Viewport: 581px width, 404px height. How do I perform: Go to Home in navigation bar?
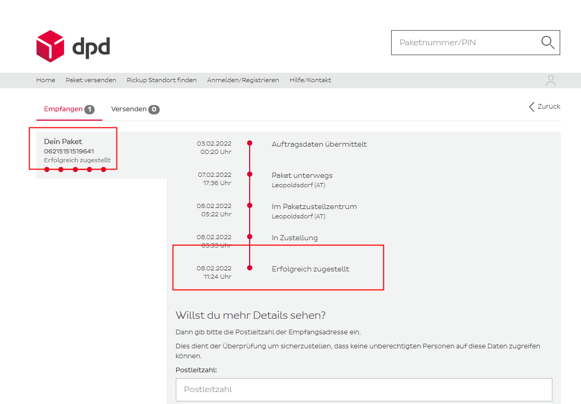(46, 80)
